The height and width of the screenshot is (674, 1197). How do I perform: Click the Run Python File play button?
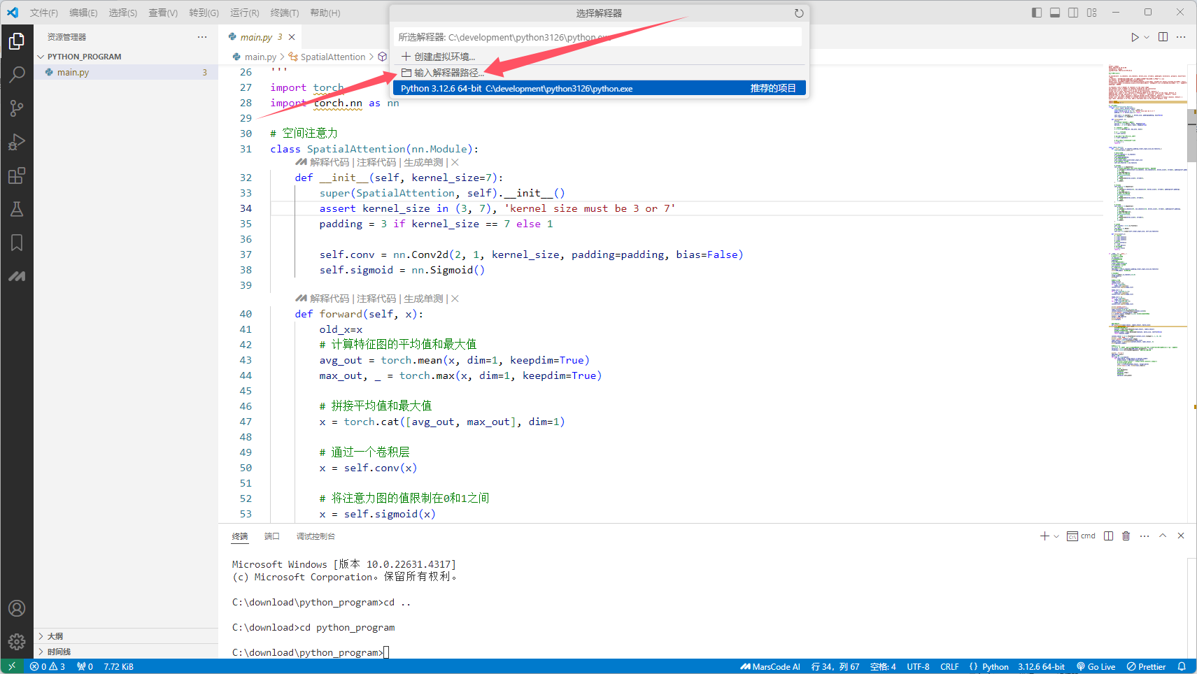coord(1135,37)
